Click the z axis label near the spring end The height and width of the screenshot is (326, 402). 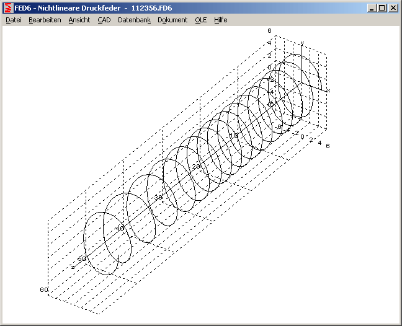click(x=73, y=267)
